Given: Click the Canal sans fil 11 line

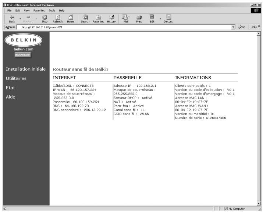Looking at the screenshot, I should 129,110.
